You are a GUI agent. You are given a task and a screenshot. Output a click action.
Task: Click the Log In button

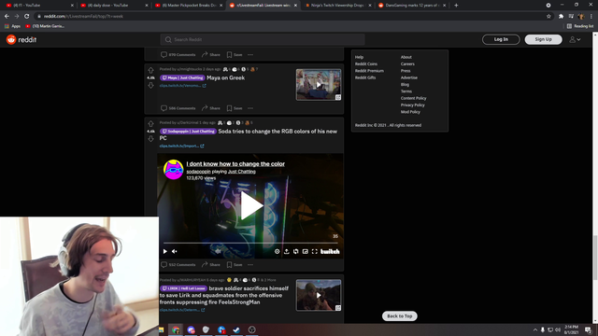pyautogui.click(x=501, y=39)
